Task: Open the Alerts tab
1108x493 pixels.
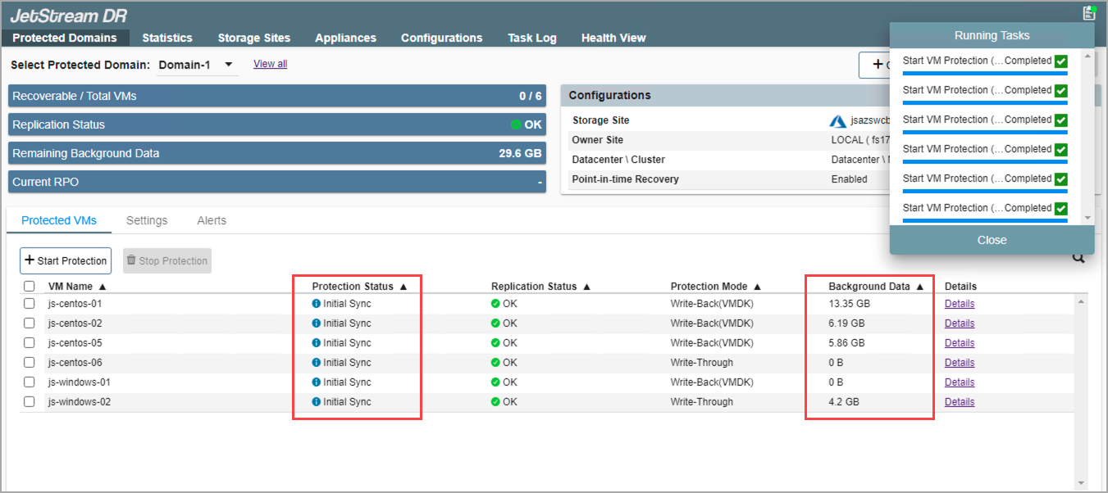Action: (212, 220)
